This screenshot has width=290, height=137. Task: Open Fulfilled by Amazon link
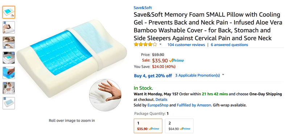click(x=194, y=105)
